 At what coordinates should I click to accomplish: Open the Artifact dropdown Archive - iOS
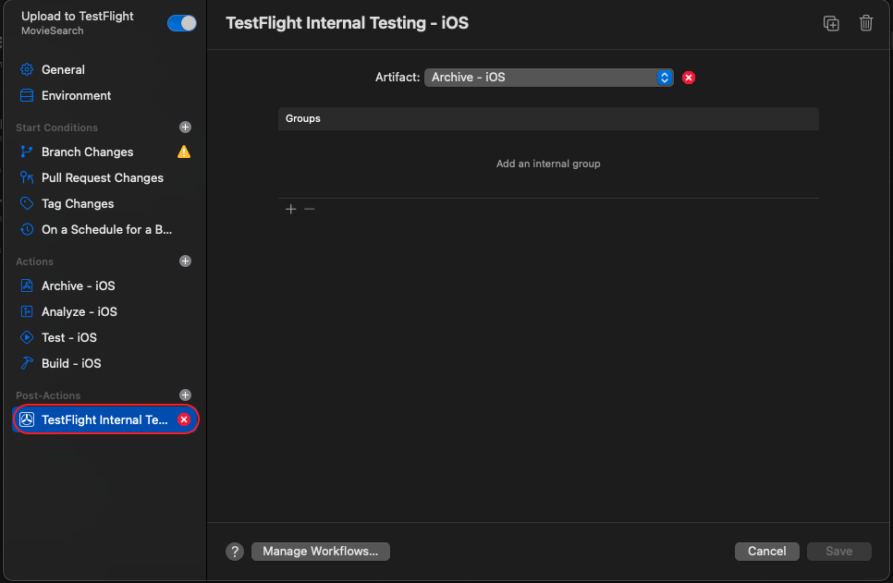[548, 78]
